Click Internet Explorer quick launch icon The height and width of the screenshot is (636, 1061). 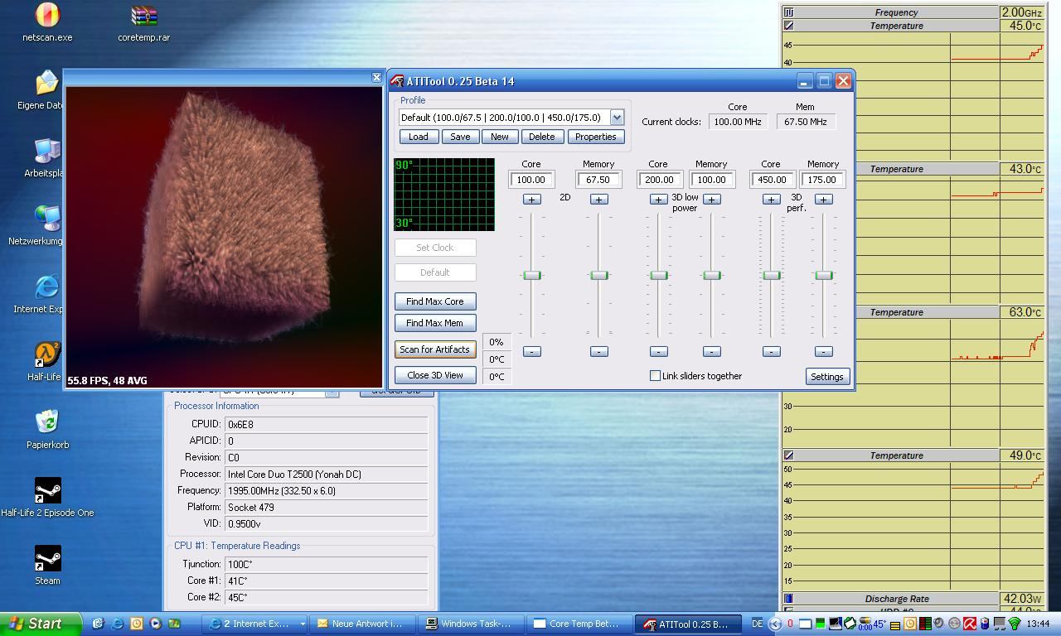coord(117,624)
